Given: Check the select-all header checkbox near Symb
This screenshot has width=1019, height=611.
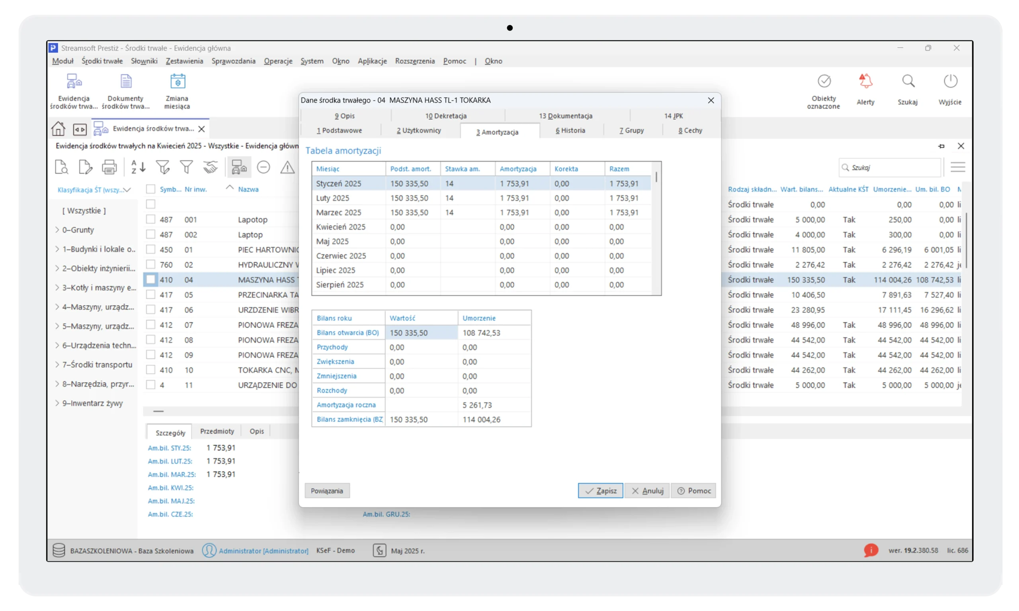Looking at the screenshot, I should pyautogui.click(x=151, y=189).
